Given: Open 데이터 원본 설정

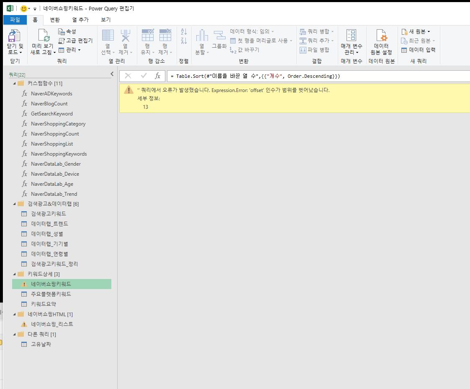Looking at the screenshot, I should pos(381,36).
